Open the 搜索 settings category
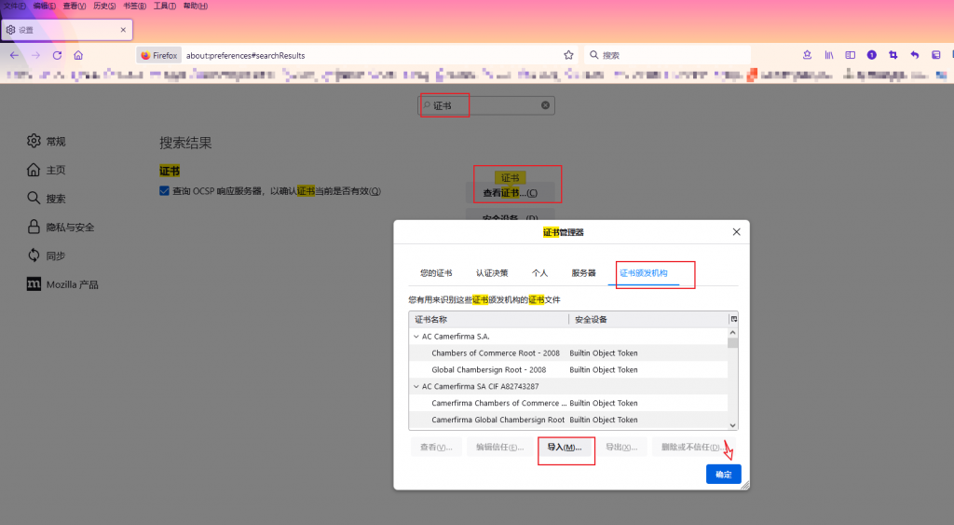 47,199
